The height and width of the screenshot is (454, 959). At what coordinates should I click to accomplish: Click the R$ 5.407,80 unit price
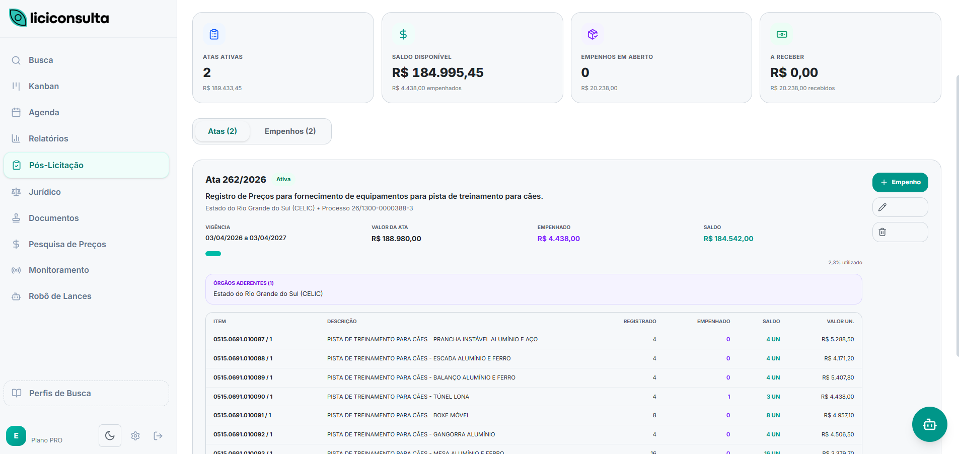click(x=838, y=377)
